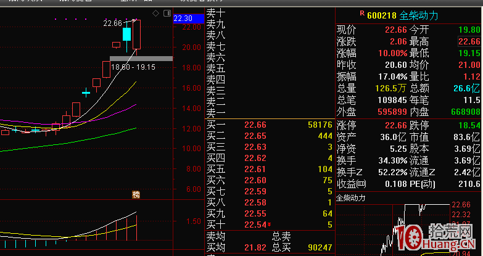Select the cyan candlestick before the last
483x256 pixels.
[126, 34]
